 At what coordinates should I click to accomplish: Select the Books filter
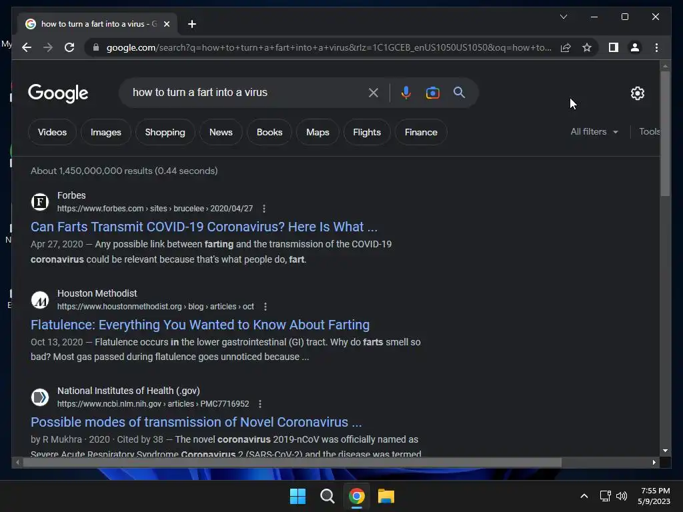click(269, 132)
